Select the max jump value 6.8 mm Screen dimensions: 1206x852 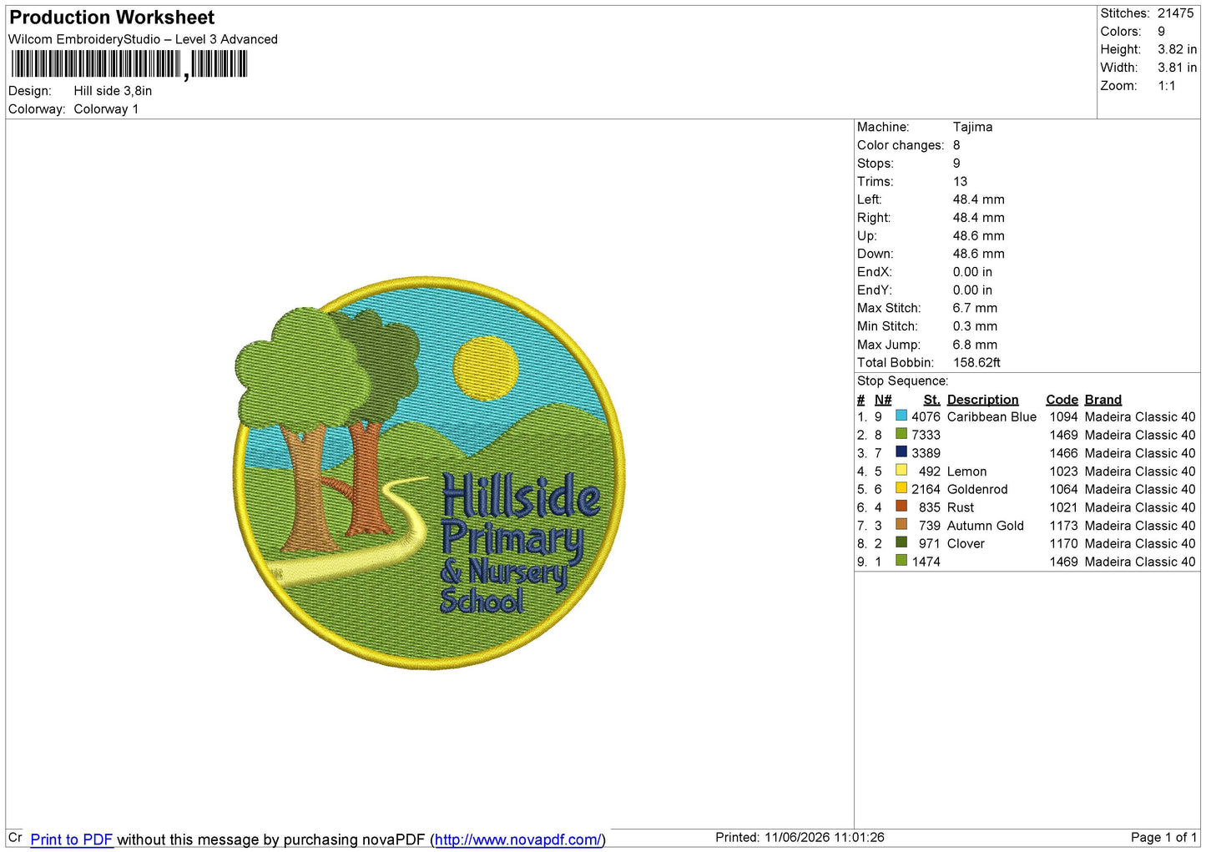click(x=975, y=345)
